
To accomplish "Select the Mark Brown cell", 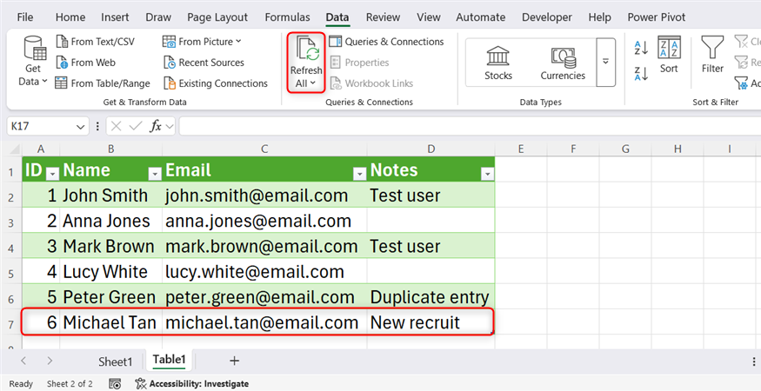I will coord(110,247).
